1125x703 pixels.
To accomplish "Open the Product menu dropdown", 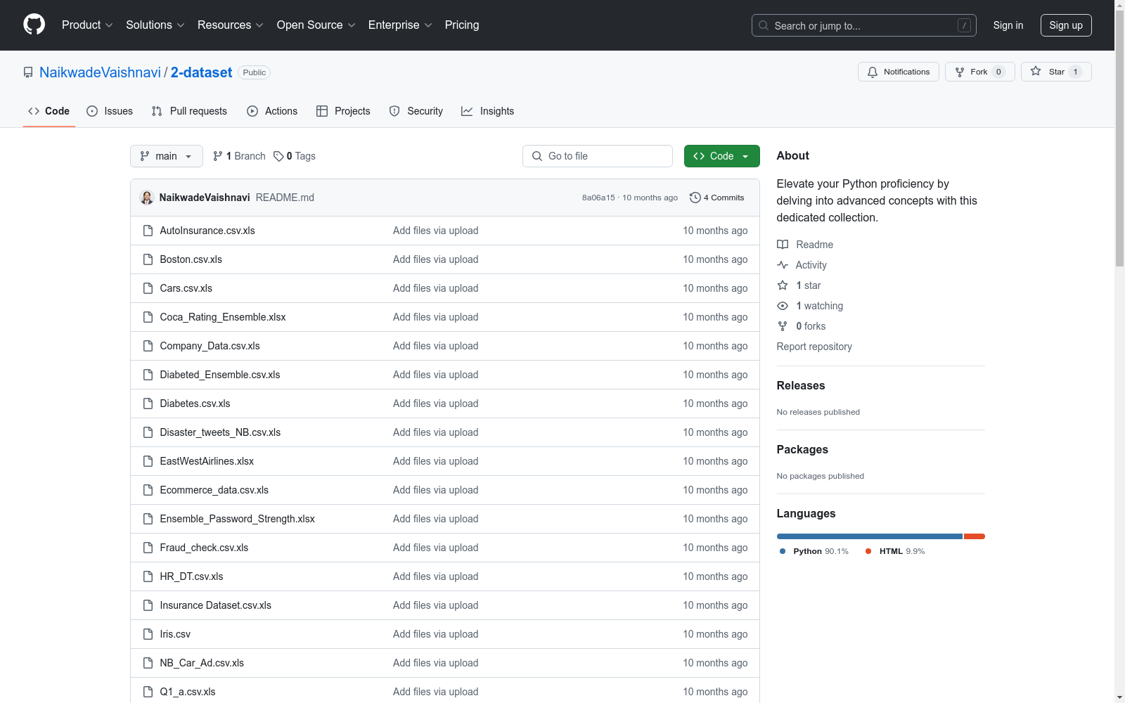I will point(87,25).
